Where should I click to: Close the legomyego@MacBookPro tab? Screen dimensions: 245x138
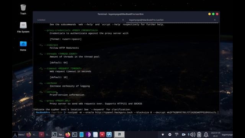215,20
